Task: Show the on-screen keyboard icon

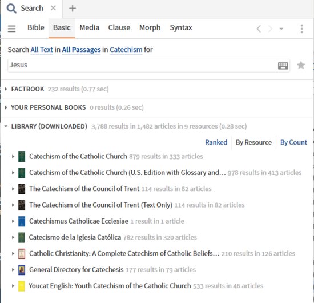Action: [283, 66]
